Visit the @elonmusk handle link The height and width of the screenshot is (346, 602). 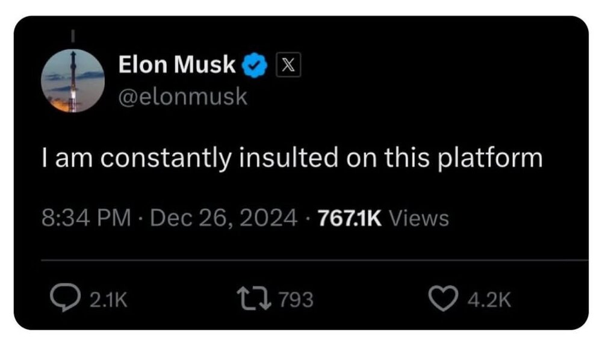pyautogui.click(x=183, y=97)
